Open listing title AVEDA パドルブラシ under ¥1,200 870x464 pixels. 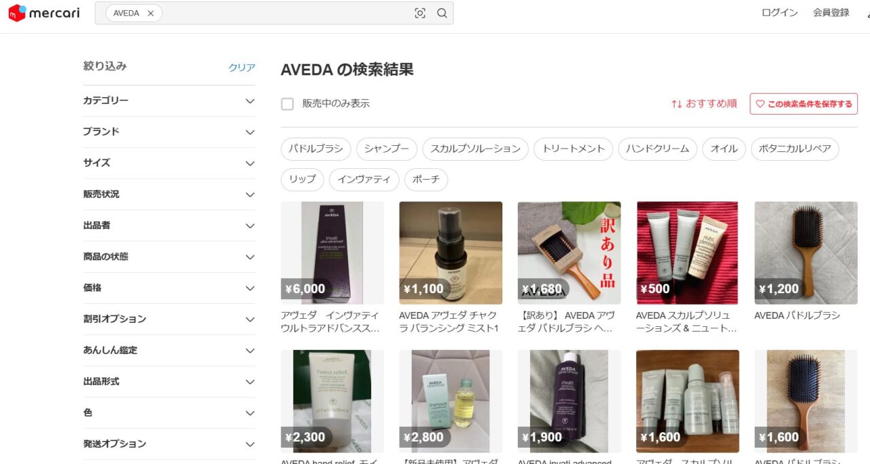click(x=797, y=315)
